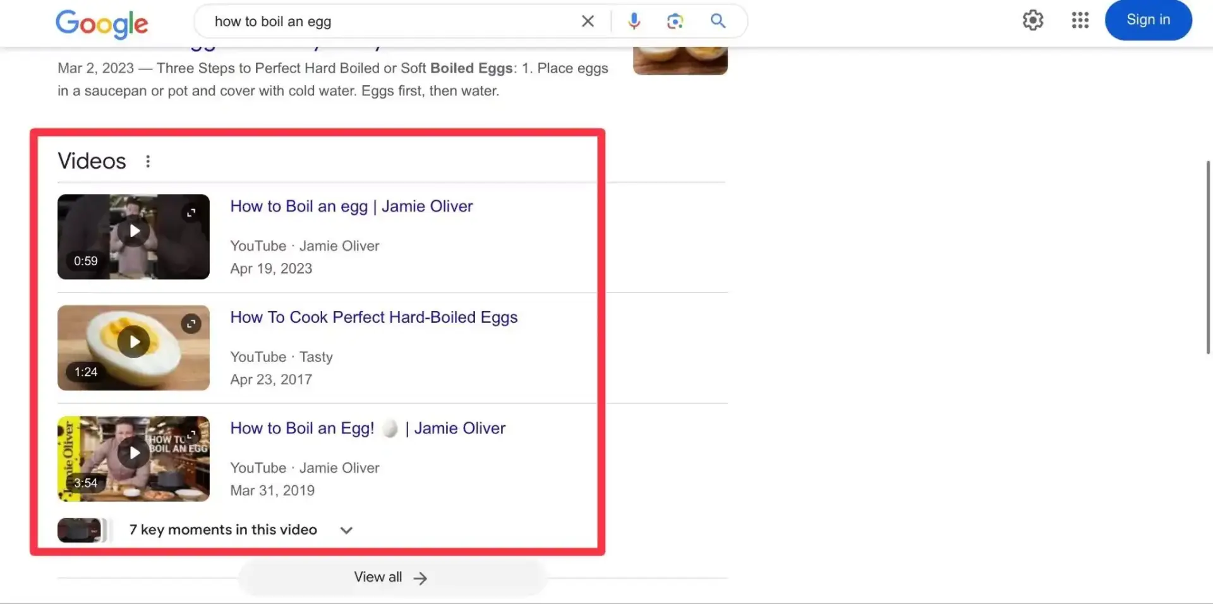Open 'How to Boil an egg | Jamie Oliver' link
Image resolution: width=1213 pixels, height=604 pixels.
(351, 207)
